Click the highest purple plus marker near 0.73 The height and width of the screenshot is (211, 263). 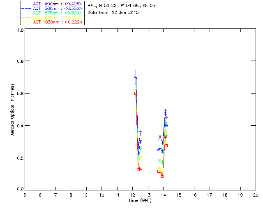click(x=136, y=71)
